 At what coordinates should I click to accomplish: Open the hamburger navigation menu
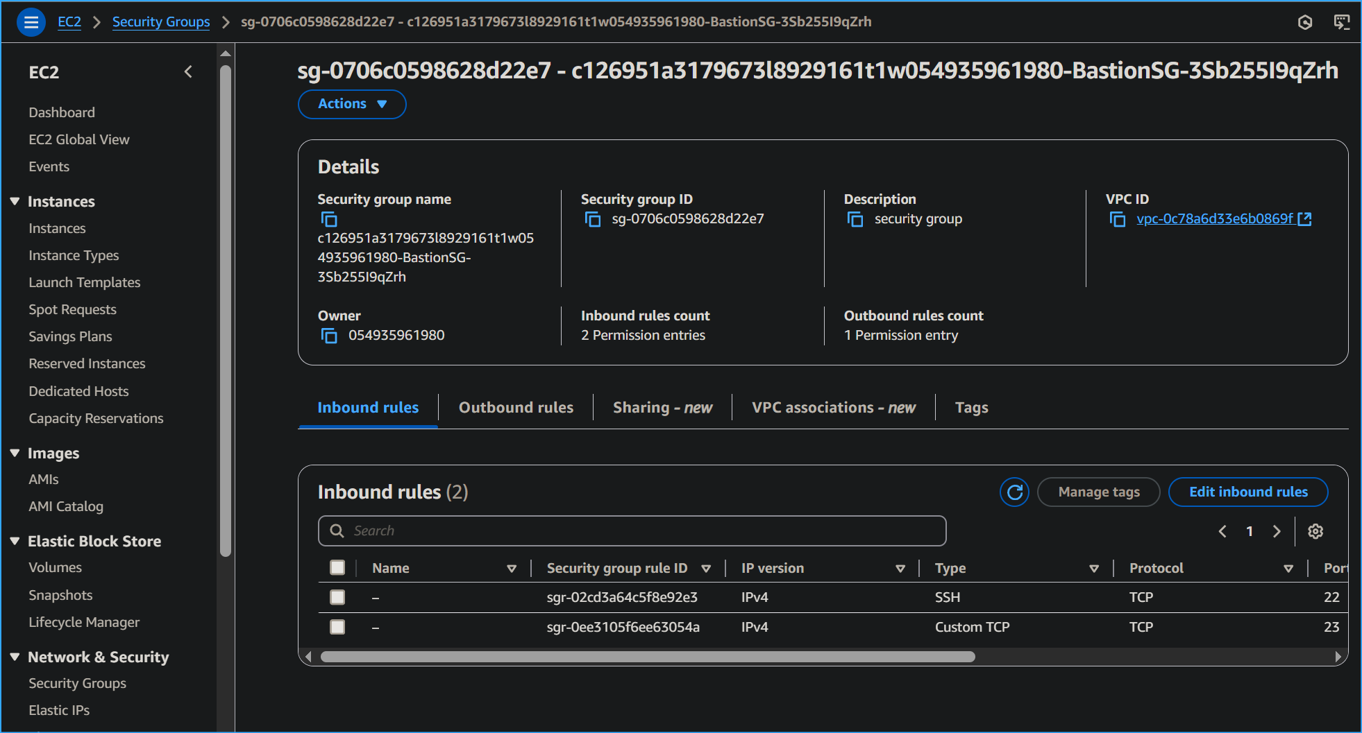click(31, 22)
